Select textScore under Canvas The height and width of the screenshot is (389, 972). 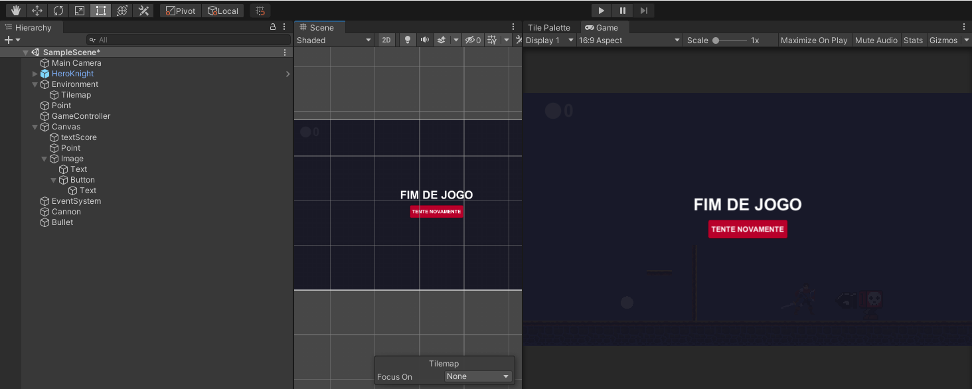tap(79, 137)
